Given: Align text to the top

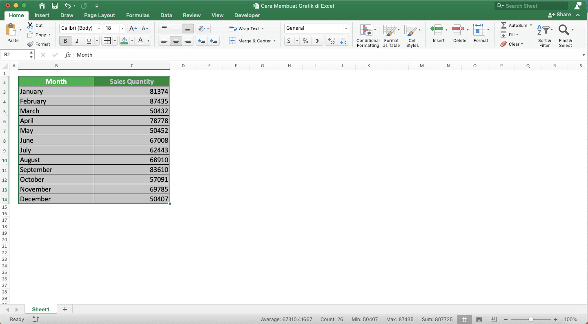Looking at the screenshot, I should (164, 29).
